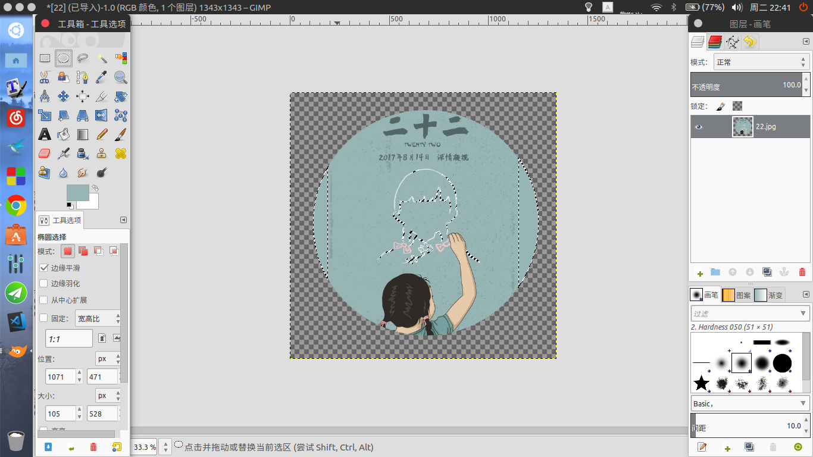The height and width of the screenshot is (457, 813).
Task: Switch to the 渐变 gradients tab
Action: click(x=769, y=295)
